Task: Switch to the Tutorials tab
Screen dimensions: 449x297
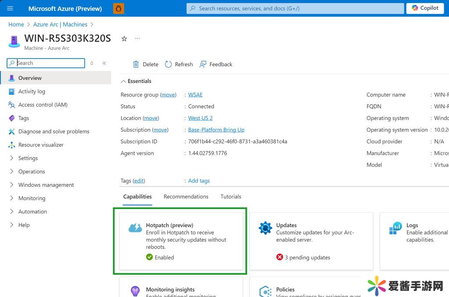Action: (x=231, y=197)
